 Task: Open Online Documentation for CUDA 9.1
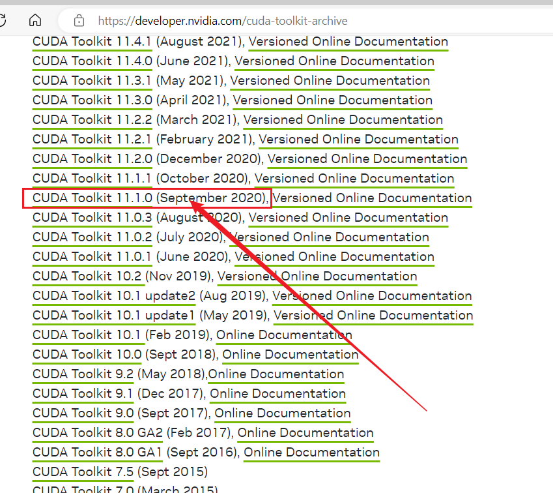point(278,393)
